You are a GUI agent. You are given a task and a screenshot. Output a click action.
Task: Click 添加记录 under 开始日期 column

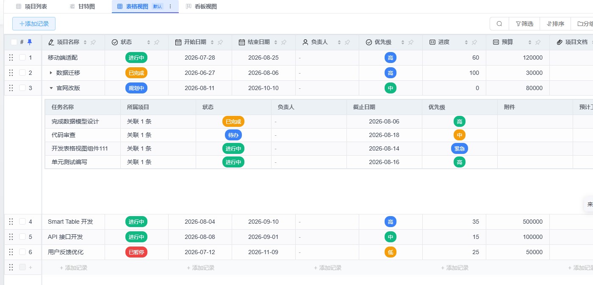tap(200, 268)
